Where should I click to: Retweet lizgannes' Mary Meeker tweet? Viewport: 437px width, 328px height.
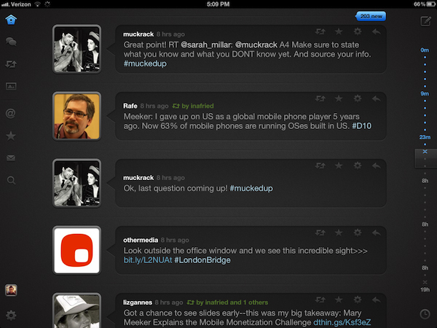click(320, 300)
